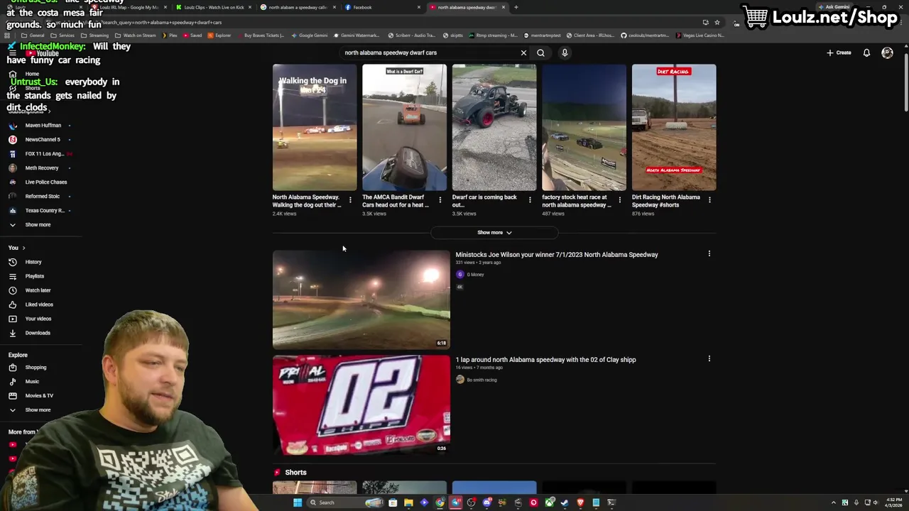This screenshot has height=511, width=909.
Task: Open menu for Dirt Racing North Alabama Short
Action: [709, 200]
